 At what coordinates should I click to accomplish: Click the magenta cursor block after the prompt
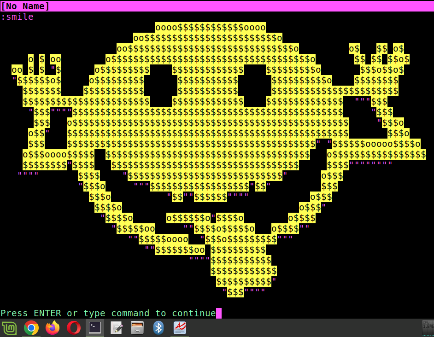point(219,314)
